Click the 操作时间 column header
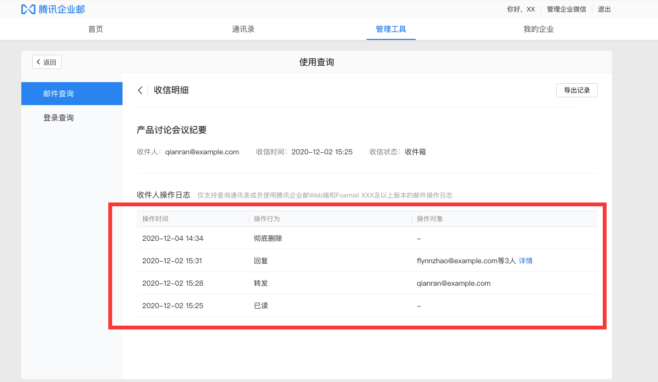The image size is (658, 382). tap(156, 218)
